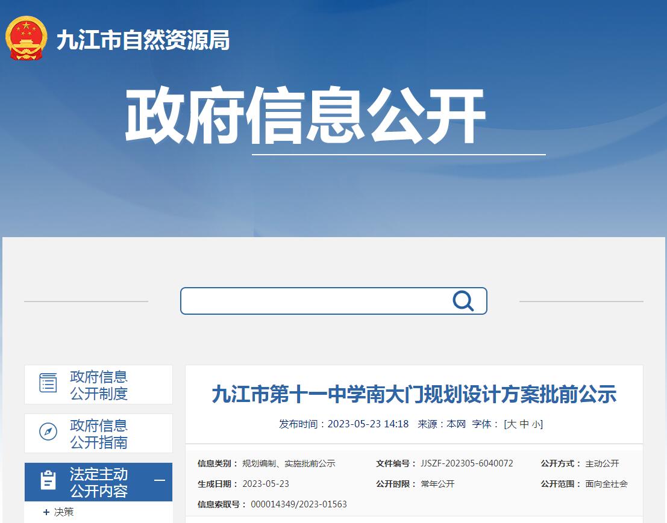Screen dimensions: 667x523
Task: Select the 决策 sidebar entry
Action: [64, 512]
